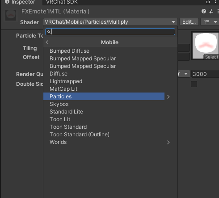Click the Render Queue value 3000 field
The width and height of the screenshot is (219, 198).
(x=205, y=74)
